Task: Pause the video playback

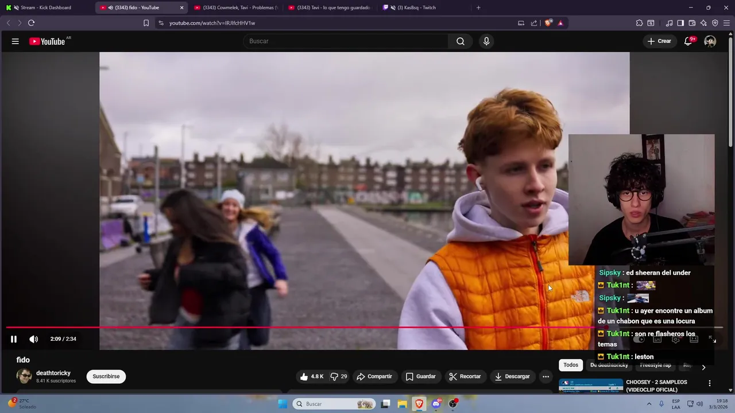Action: [x=14, y=339]
